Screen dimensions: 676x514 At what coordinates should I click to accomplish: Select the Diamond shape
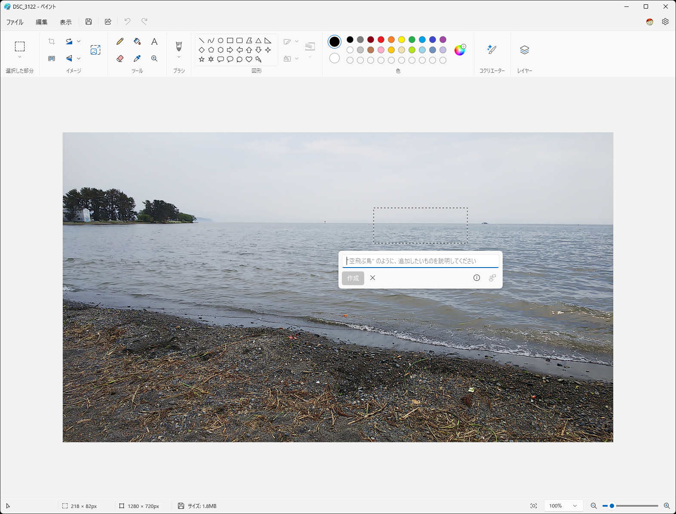point(202,50)
